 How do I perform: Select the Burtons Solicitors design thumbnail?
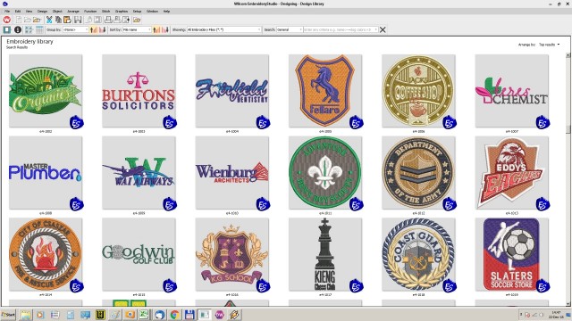tap(139, 91)
